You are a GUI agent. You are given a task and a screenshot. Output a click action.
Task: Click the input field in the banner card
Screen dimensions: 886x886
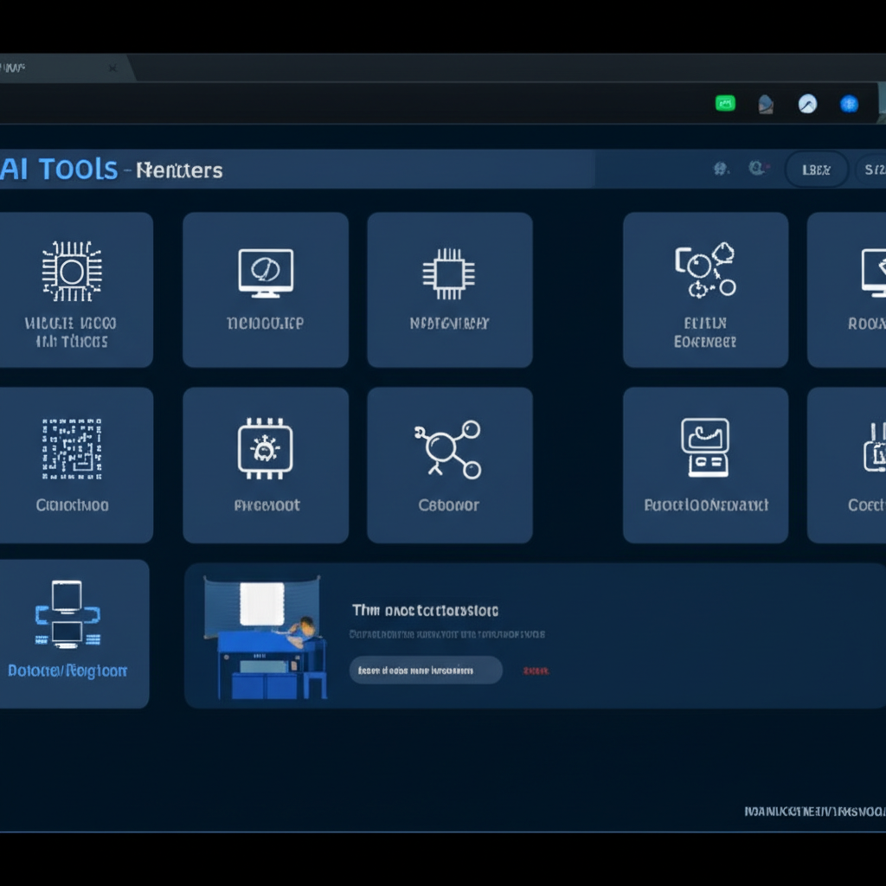(x=426, y=670)
